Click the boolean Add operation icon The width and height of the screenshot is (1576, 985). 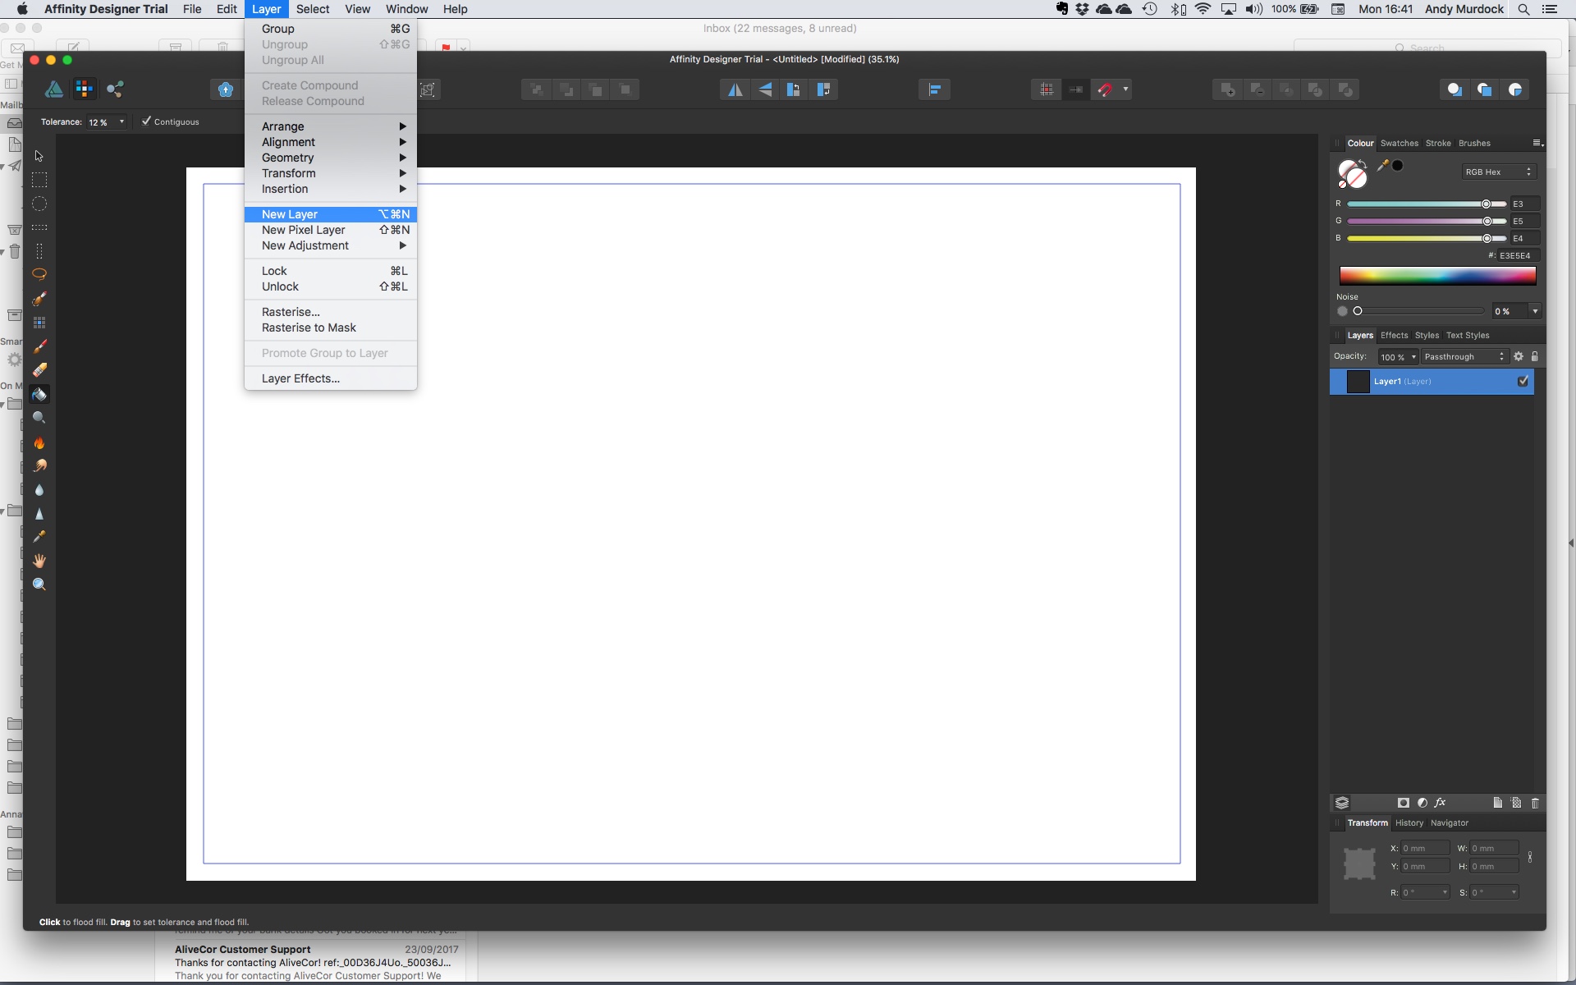tap(1228, 89)
